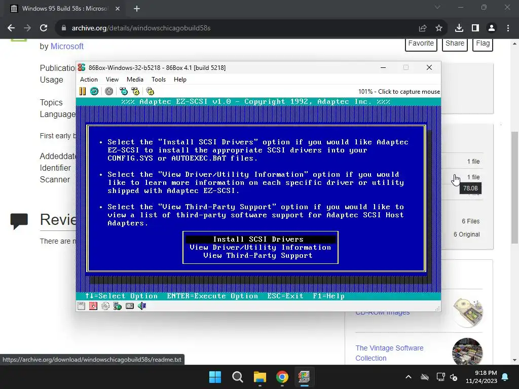Click the muted volume tray icon
This screenshot has width=519, height=389.
tap(454, 377)
